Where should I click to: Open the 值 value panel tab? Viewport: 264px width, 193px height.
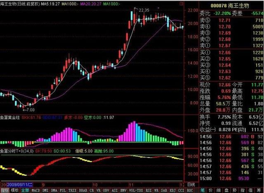[x=250, y=190]
